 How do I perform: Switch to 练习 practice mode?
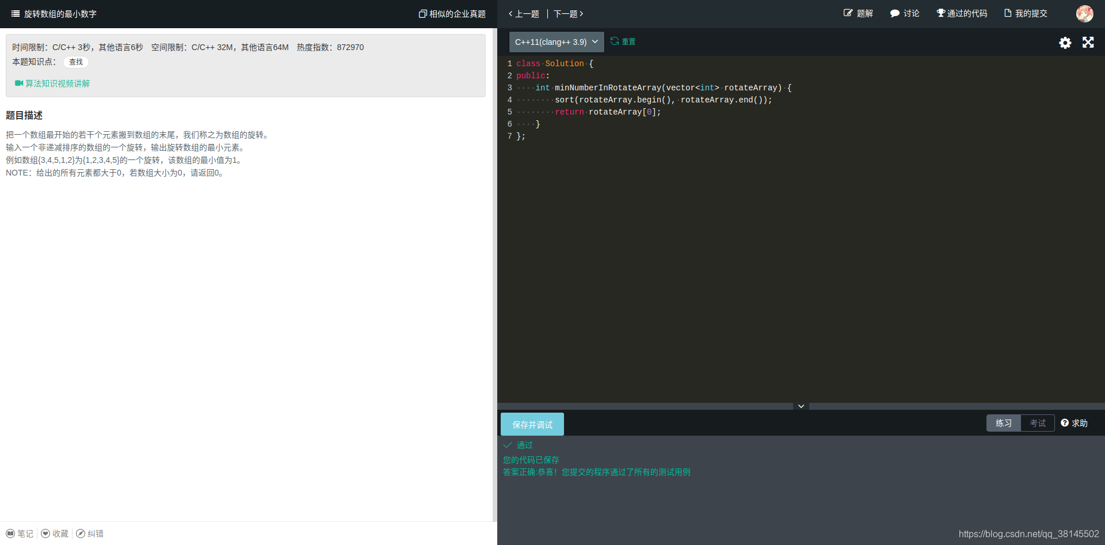tap(1004, 423)
